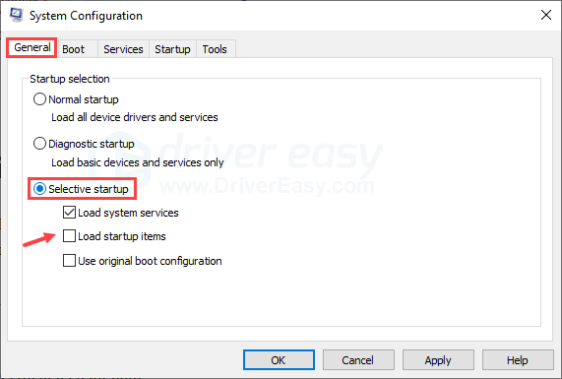Choose the Diagnostic startup option
This screenshot has width=562, height=379.
(x=39, y=144)
